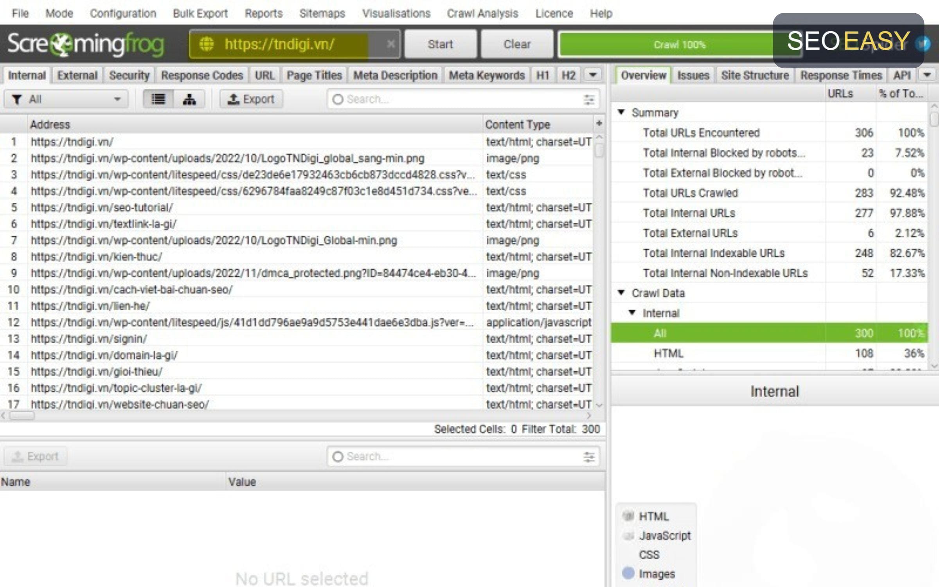Click the Address column header
This screenshot has height=587, width=939.
255,124
